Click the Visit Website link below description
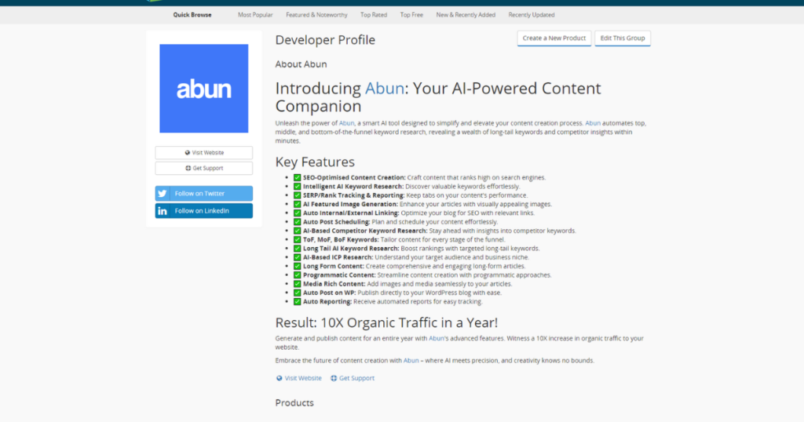The width and height of the screenshot is (804, 422). 303,378
